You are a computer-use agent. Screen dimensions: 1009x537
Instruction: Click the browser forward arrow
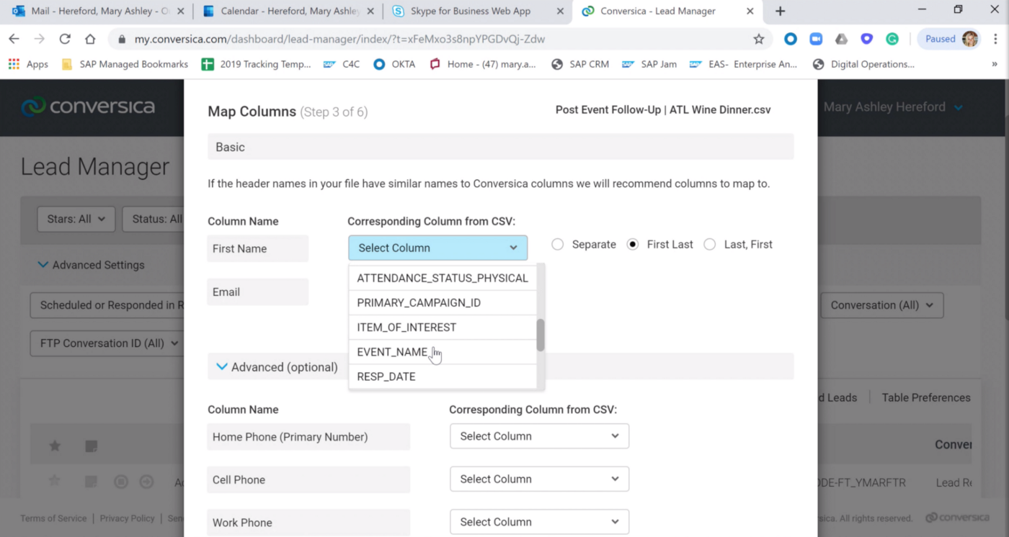coord(40,39)
